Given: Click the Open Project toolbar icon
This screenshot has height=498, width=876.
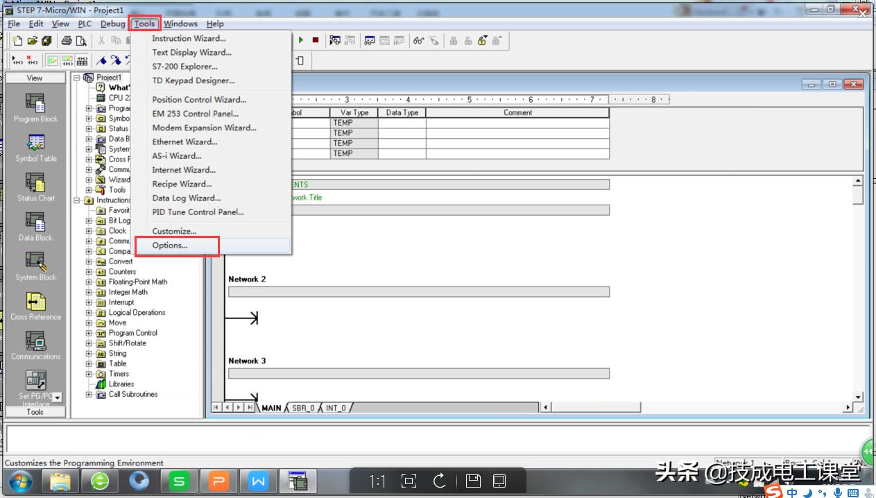Looking at the screenshot, I should click(32, 40).
